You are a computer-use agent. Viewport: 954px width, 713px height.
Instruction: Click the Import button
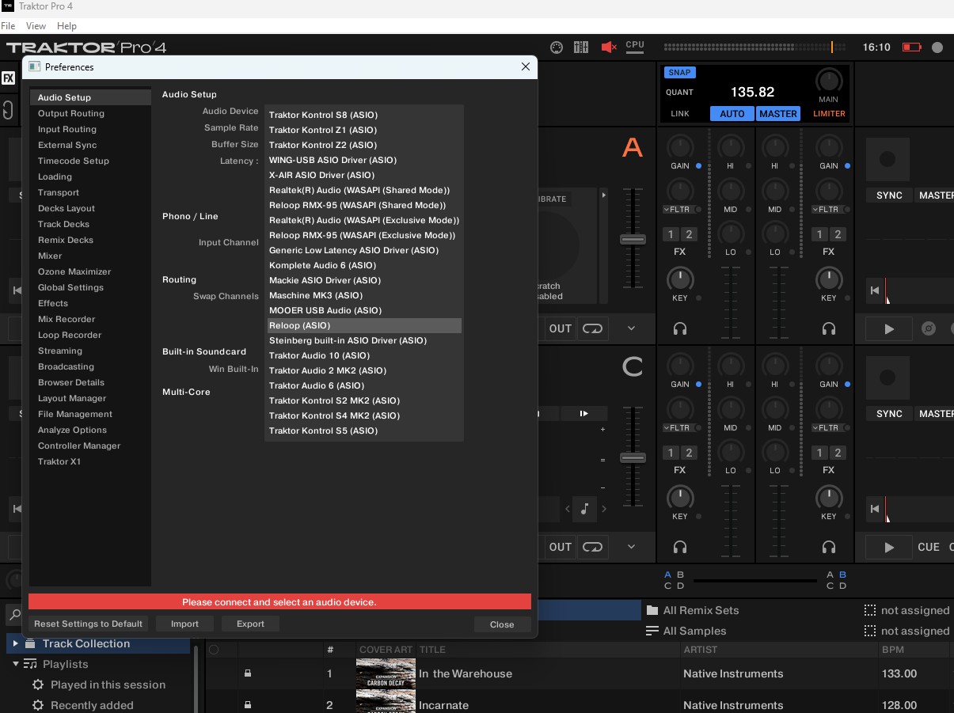tap(185, 624)
